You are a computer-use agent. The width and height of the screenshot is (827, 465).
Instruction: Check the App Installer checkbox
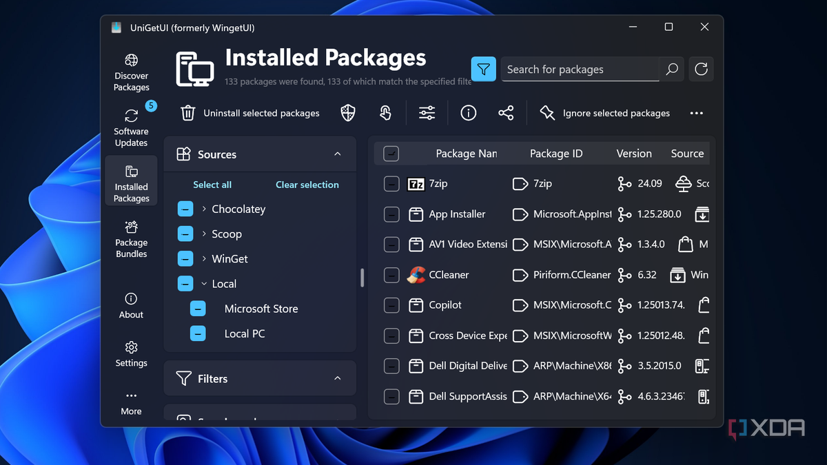click(391, 214)
